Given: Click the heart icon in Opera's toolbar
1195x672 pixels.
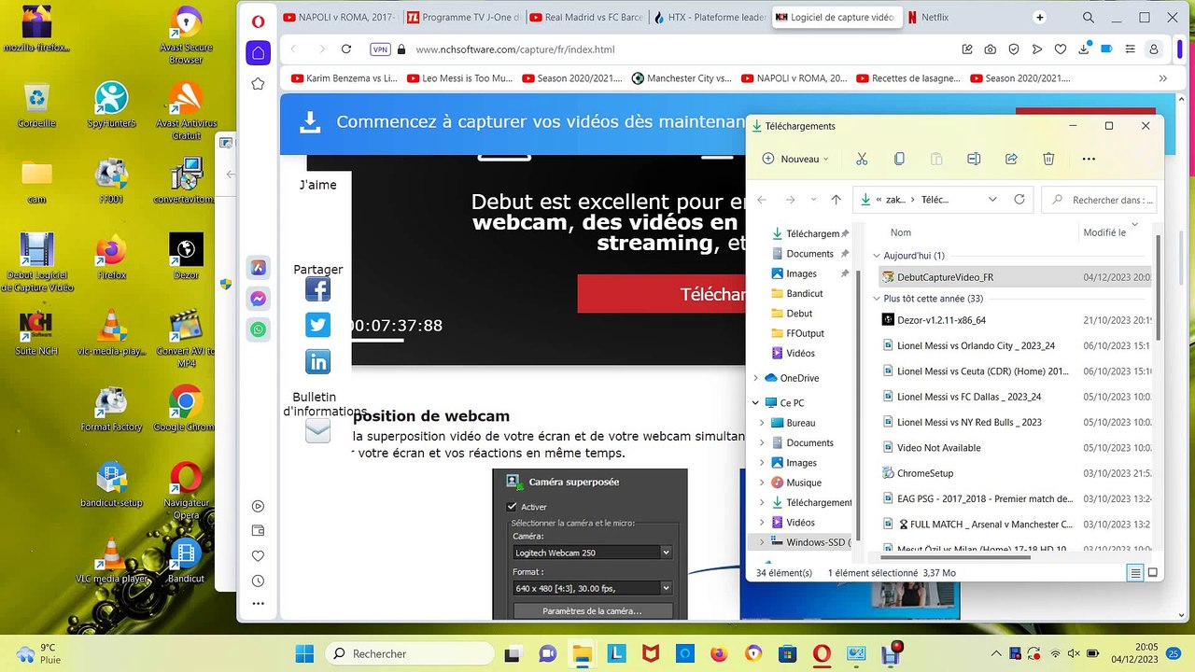Looking at the screenshot, I should click(1061, 49).
